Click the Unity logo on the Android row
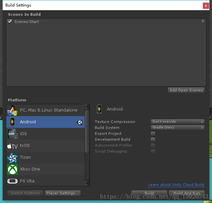The width and height of the screenshot is (212, 203). (79, 122)
